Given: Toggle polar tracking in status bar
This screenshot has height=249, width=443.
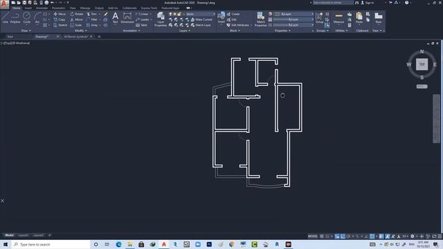Looking at the screenshot, I should [x=349, y=237].
